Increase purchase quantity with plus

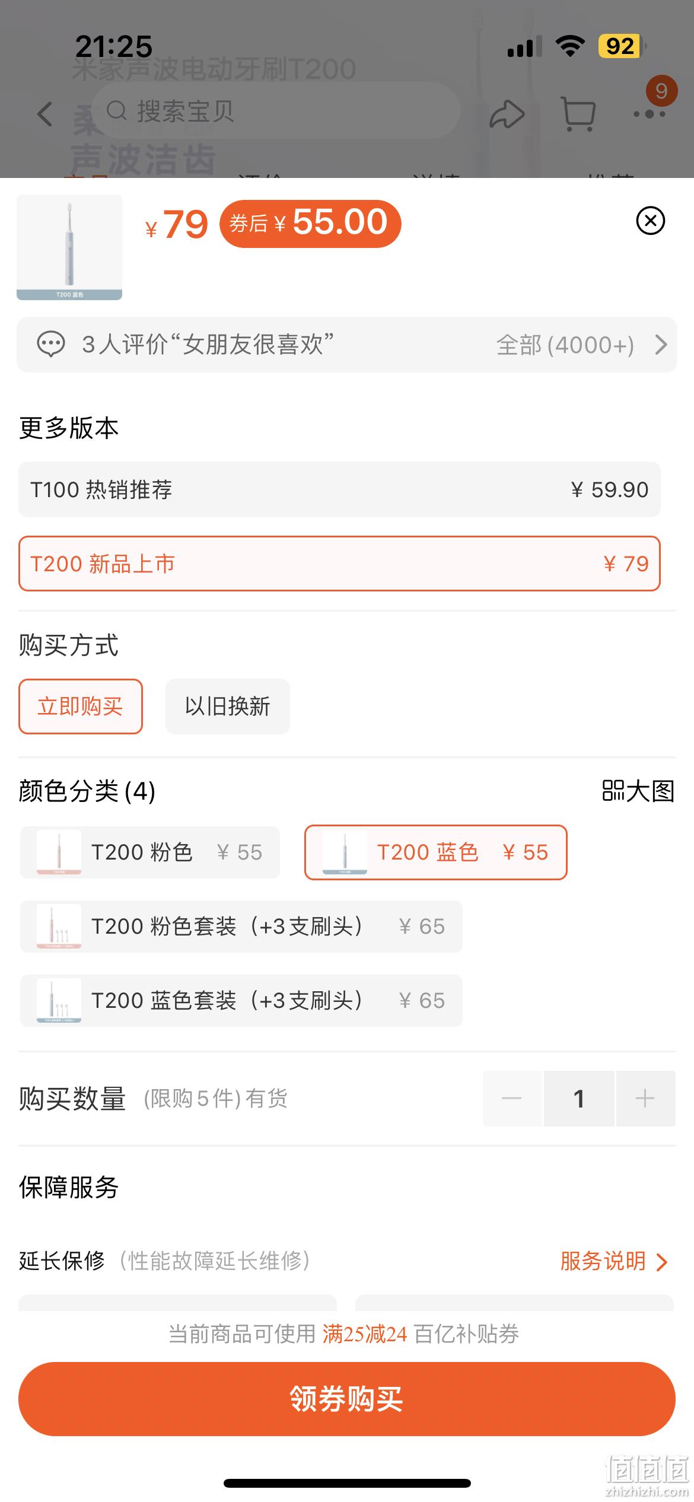645,1099
